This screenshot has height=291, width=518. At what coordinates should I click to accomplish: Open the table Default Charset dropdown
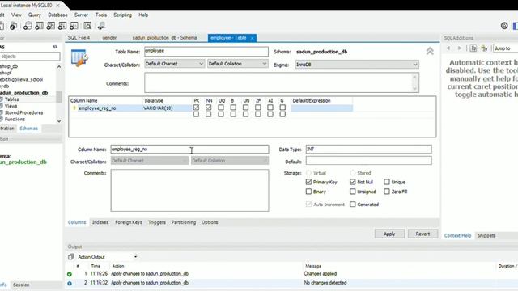click(175, 64)
